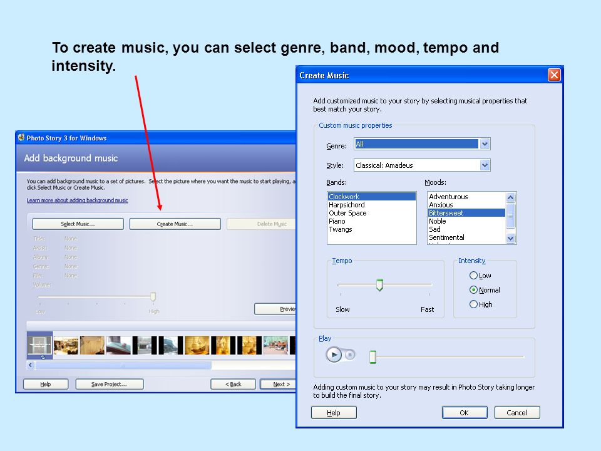The height and width of the screenshot is (451, 601).
Task: Click Cancel in Create Music dialog
Action: [x=516, y=413]
